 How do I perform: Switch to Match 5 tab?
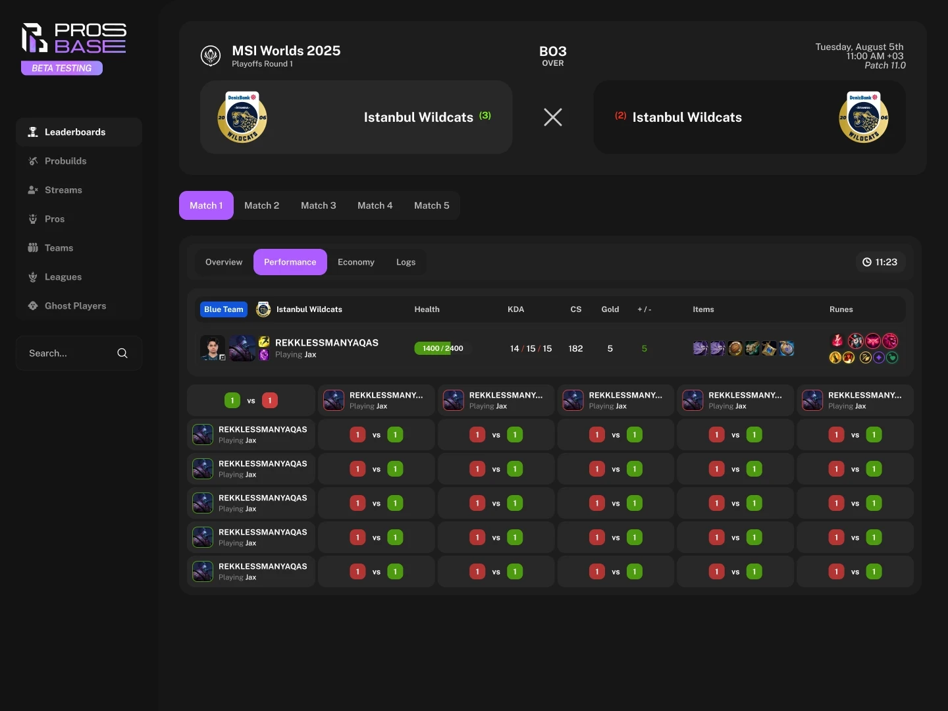tap(431, 205)
